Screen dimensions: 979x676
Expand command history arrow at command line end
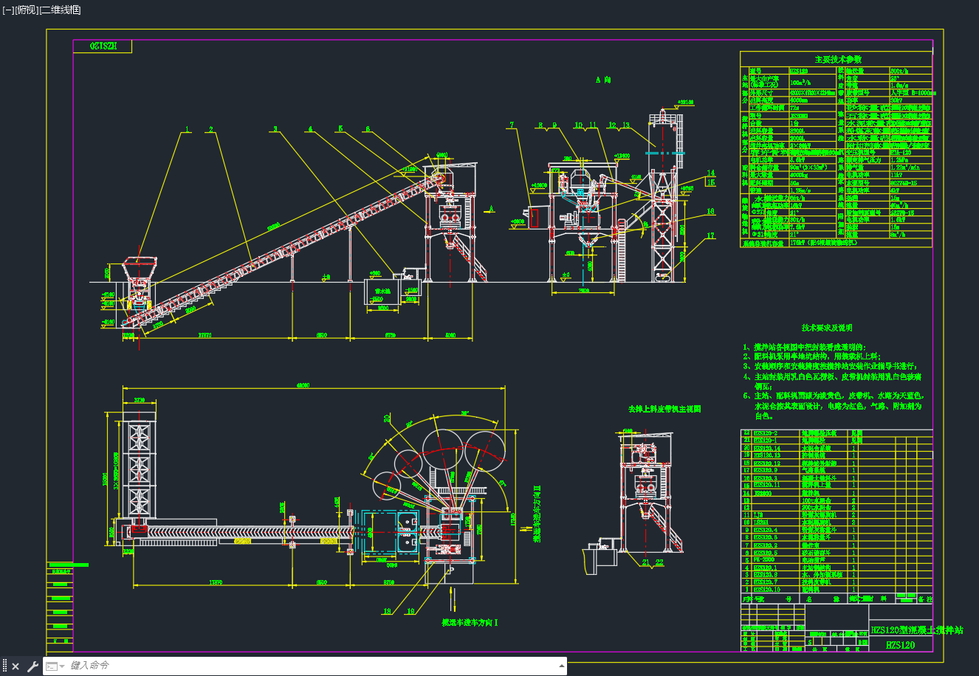tap(560, 666)
